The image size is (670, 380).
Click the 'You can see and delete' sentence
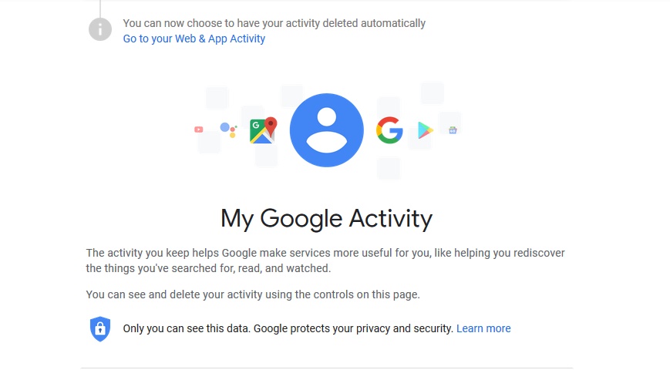pyautogui.click(x=252, y=294)
